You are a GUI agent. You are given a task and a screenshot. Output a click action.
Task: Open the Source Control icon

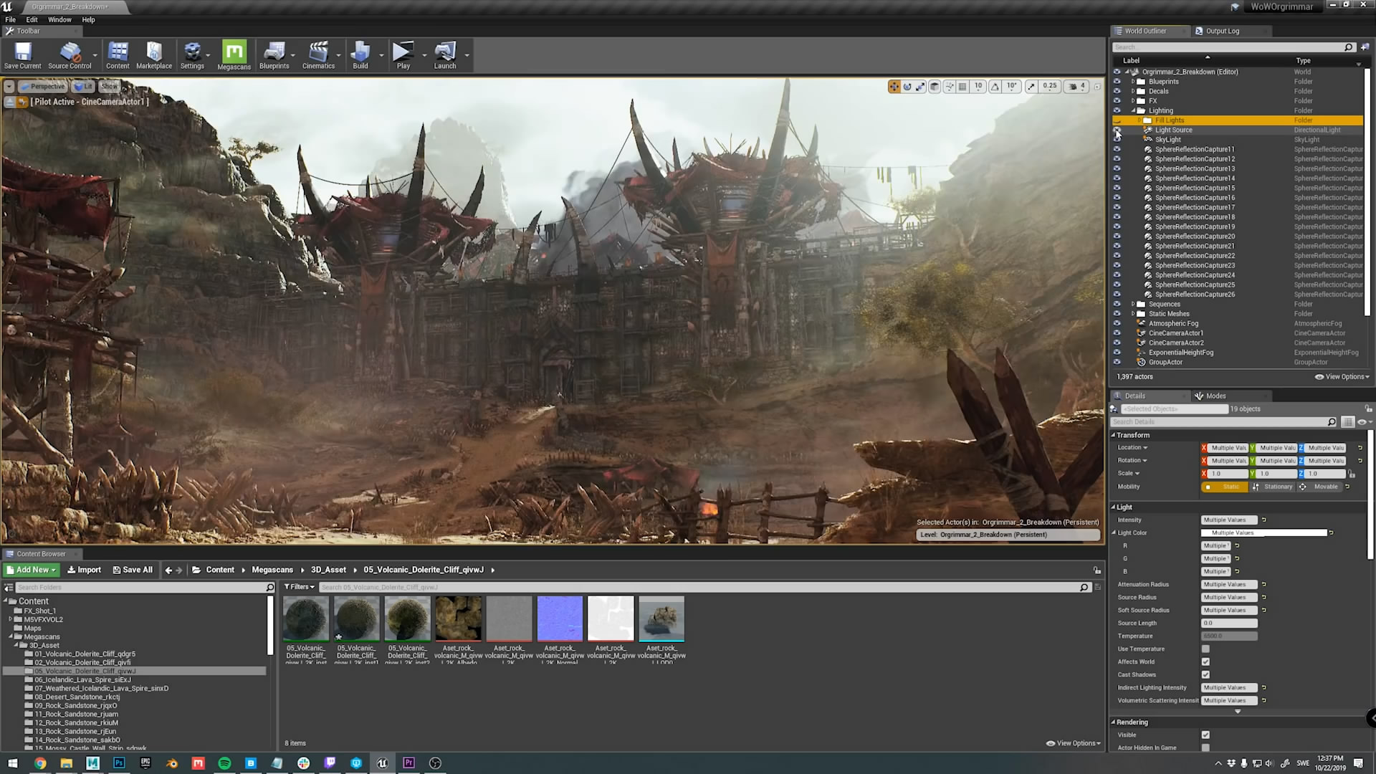(x=70, y=52)
